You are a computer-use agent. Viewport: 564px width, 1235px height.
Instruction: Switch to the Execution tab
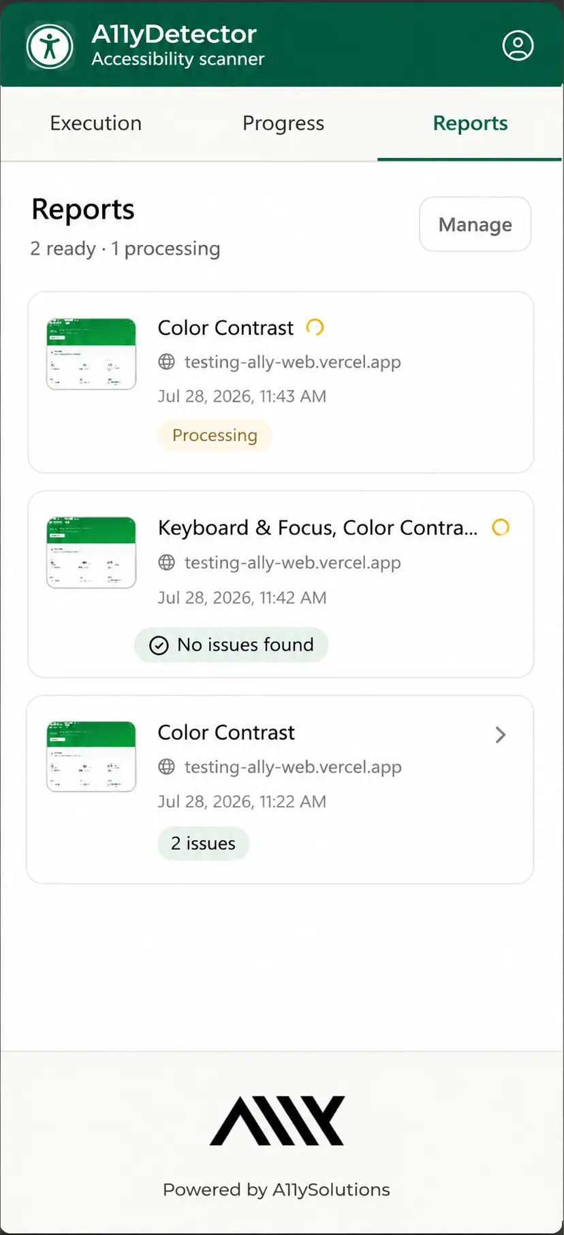tap(96, 123)
